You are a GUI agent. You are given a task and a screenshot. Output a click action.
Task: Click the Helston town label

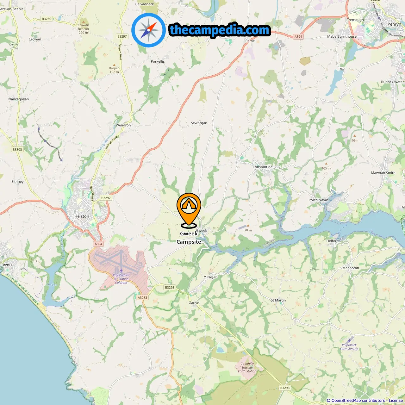pyautogui.click(x=82, y=216)
